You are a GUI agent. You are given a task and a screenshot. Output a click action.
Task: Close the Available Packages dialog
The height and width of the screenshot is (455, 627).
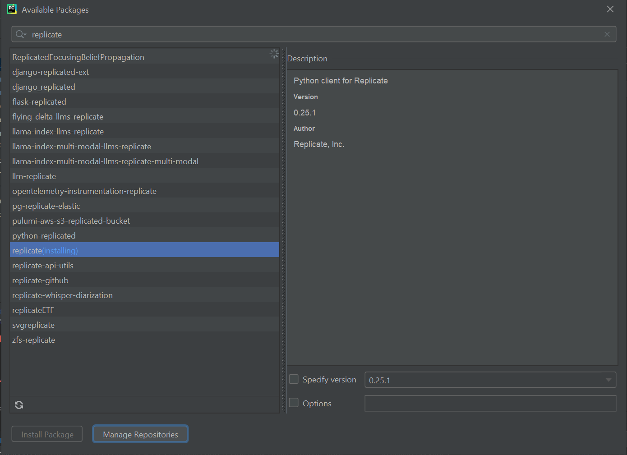pos(610,9)
